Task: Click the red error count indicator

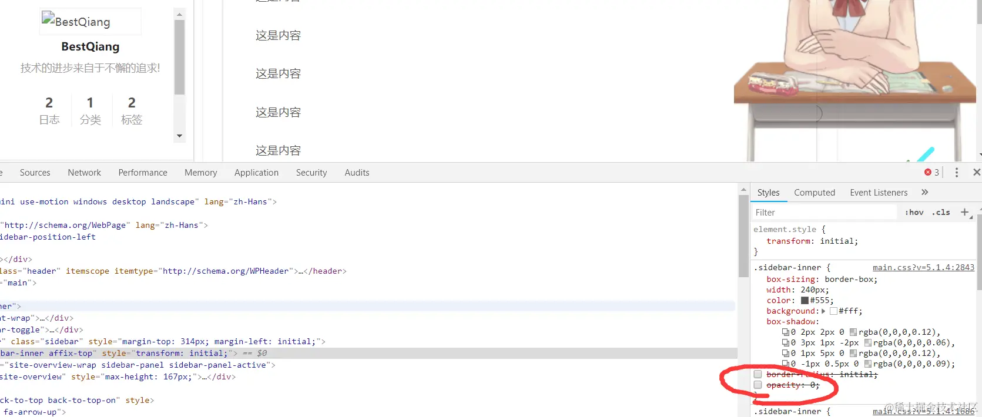Action: tap(932, 172)
